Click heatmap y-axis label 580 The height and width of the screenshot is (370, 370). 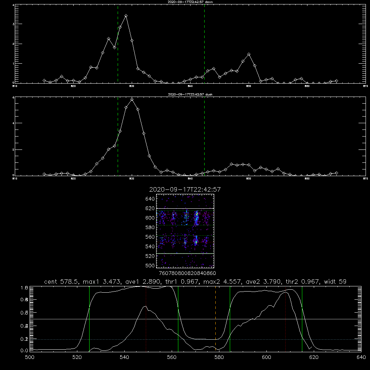click(150, 228)
